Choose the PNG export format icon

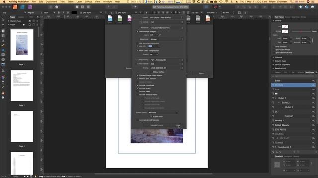(110, 19)
